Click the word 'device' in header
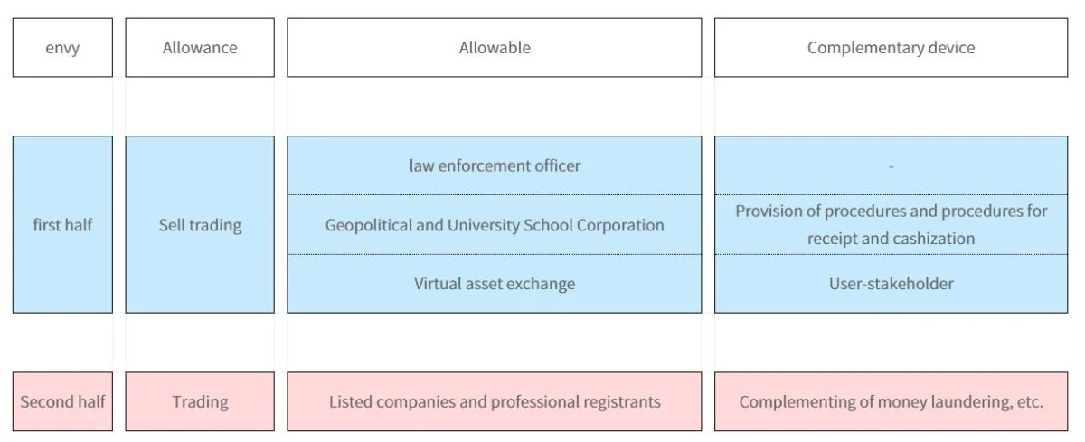 click(951, 48)
